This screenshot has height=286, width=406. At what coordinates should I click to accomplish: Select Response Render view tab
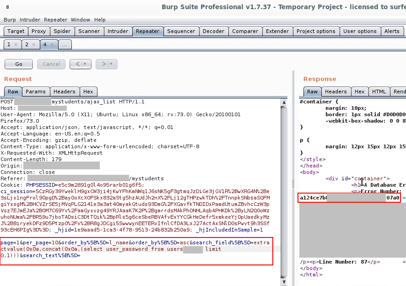point(398,92)
